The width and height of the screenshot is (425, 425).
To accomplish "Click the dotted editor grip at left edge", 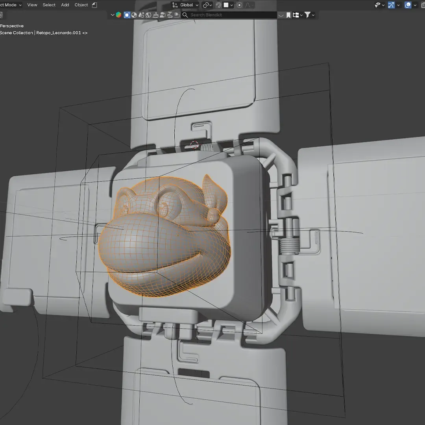I will click(1, 15).
